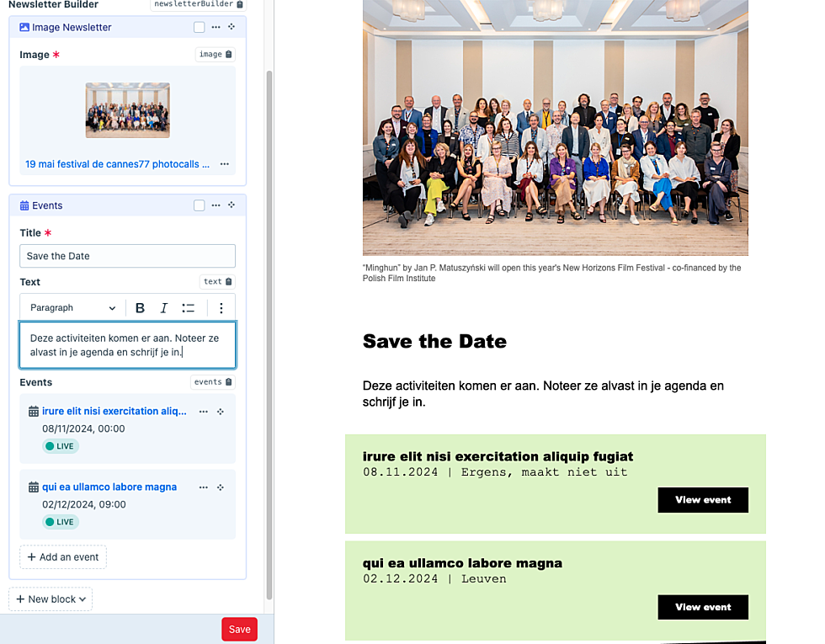Click calendar icon beside 'qui ea ullamco'
This screenshot has height=644, width=825.
point(33,487)
